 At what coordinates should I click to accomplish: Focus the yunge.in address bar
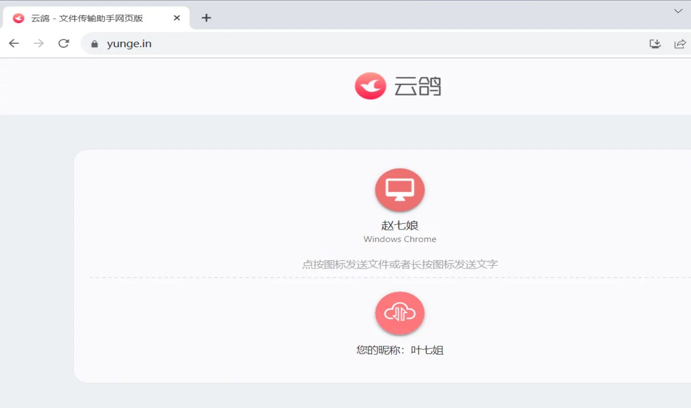(x=326, y=43)
